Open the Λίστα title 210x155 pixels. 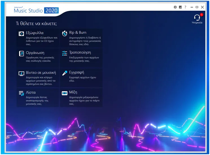click(x=31, y=92)
